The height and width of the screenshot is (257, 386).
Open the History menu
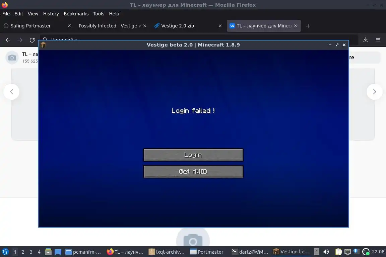[x=51, y=14]
